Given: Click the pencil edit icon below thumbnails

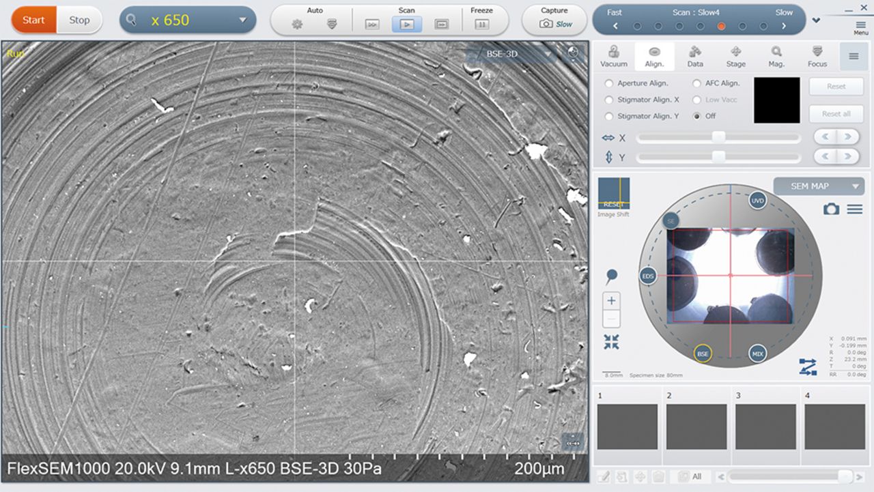Looking at the screenshot, I should pos(603,476).
